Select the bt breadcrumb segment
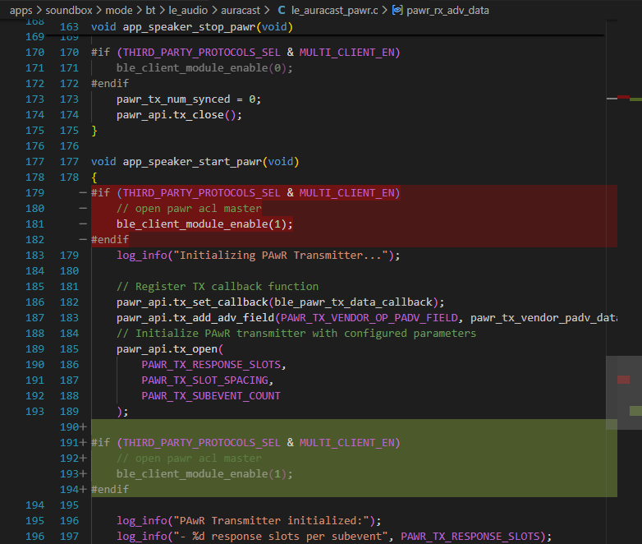Viewport: 642px width, 544px height. click(151, 10)
